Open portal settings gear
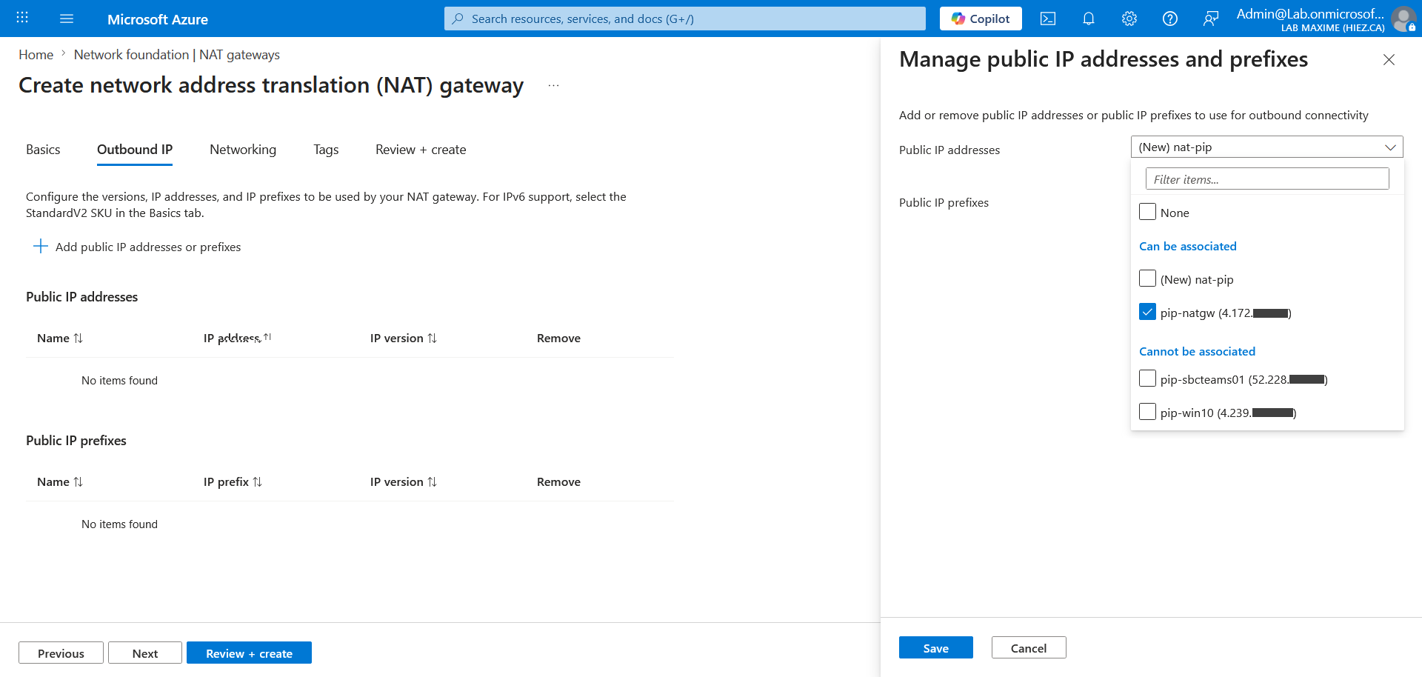This screenshot has width=1422, height=677. (1129, 19)
